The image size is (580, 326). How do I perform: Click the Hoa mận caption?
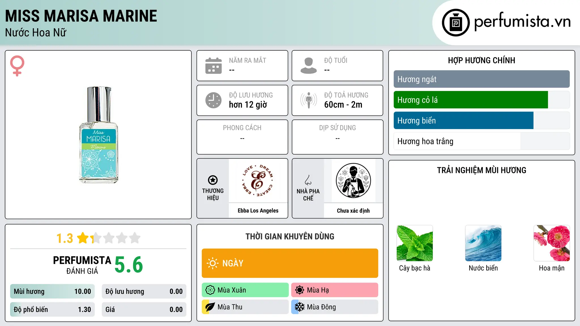(552, 268)
